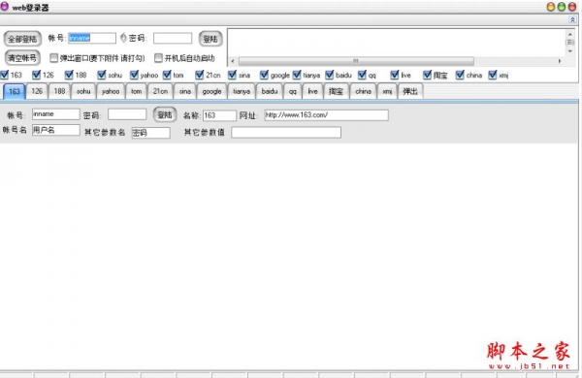Focus the 163 panel 密码 field
Image resolution: width=582 pixels, height=378 pixels.
127,114
